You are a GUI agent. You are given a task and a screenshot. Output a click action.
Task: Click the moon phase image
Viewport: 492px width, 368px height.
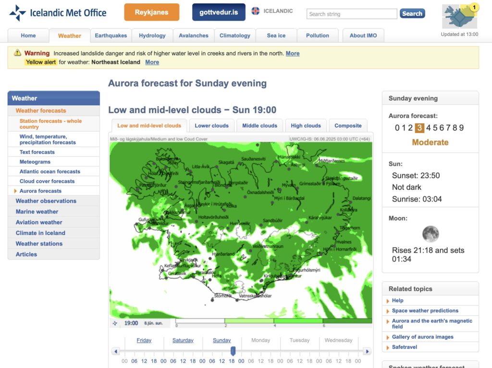click(430, 234)
